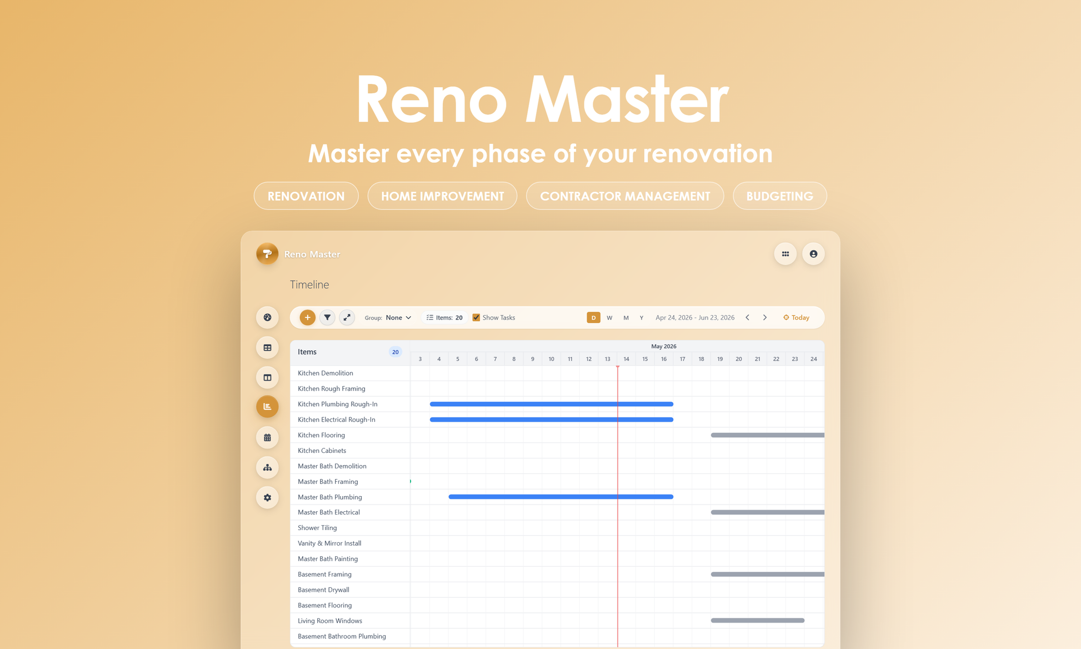Select the Kitchen Cabinets row
This screenshot has width=1081, height=649.
(x=350, y=451)
